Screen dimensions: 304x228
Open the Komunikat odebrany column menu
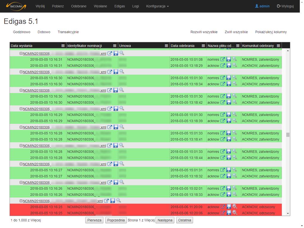[x=278, y=46]
